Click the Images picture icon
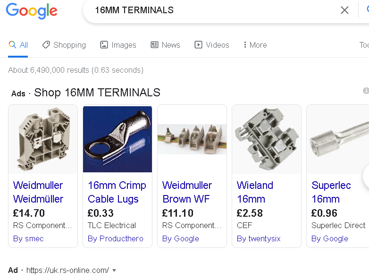Screen dimensions: 369x280 (104, 45)
